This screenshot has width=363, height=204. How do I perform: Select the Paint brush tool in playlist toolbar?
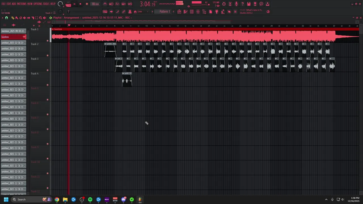17,18
